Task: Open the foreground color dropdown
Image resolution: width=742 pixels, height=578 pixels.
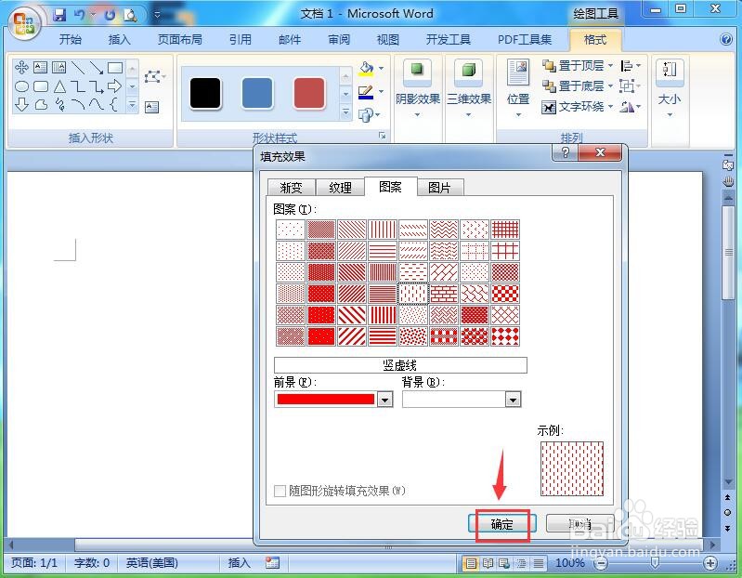Action: (x=385, y=400)
